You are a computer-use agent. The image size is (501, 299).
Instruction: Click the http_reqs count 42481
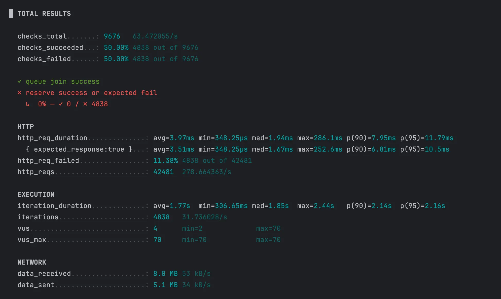pyautogui.click(x=163, y=172)
